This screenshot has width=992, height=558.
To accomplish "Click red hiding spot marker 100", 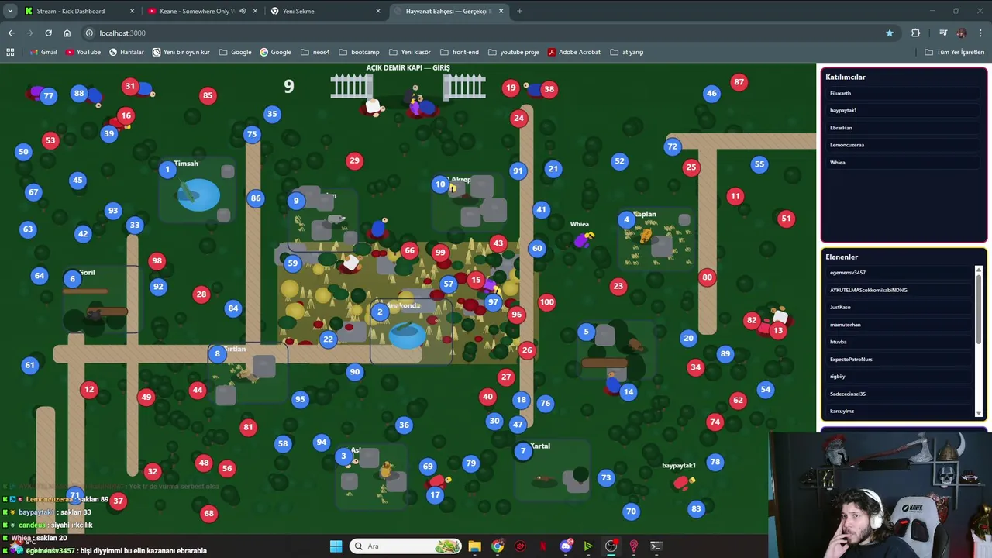I will point(547,302).
